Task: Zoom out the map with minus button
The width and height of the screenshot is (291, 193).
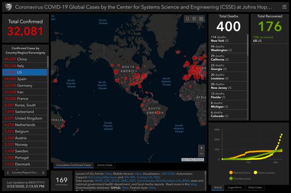Action: (201, 154)
